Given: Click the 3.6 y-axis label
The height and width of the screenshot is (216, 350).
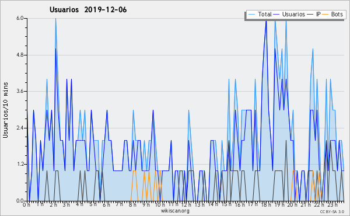Looking at the screenshot, I should pyautogui.click(x=20, y=91).
